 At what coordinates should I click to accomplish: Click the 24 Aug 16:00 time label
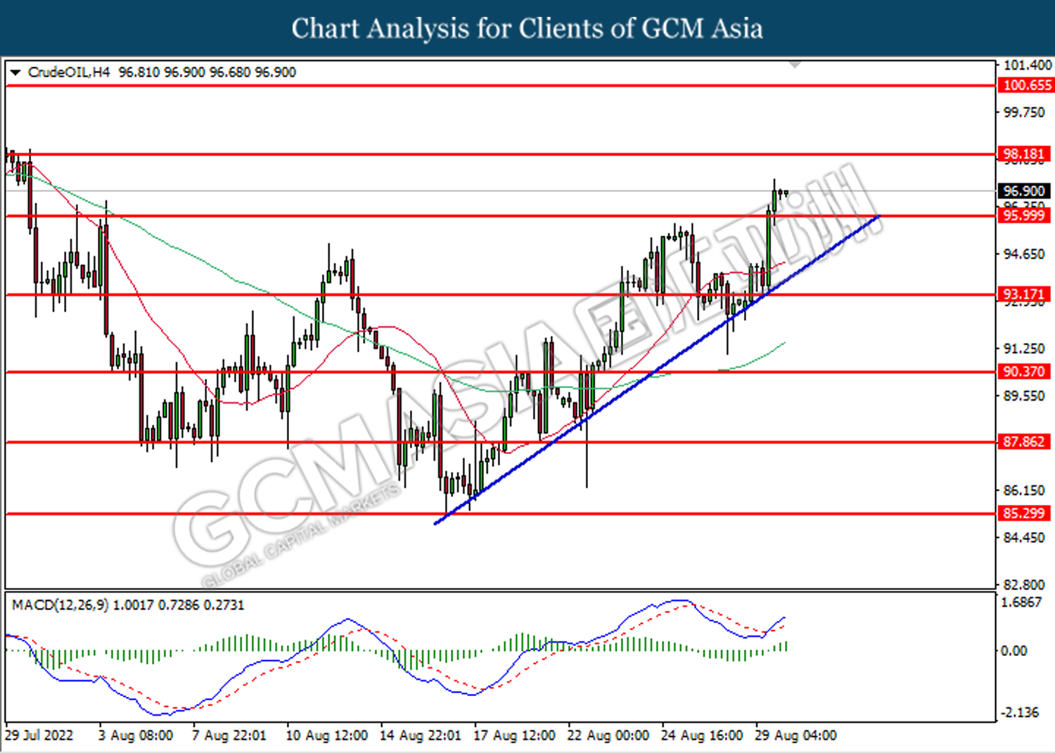tap(702, 735)
